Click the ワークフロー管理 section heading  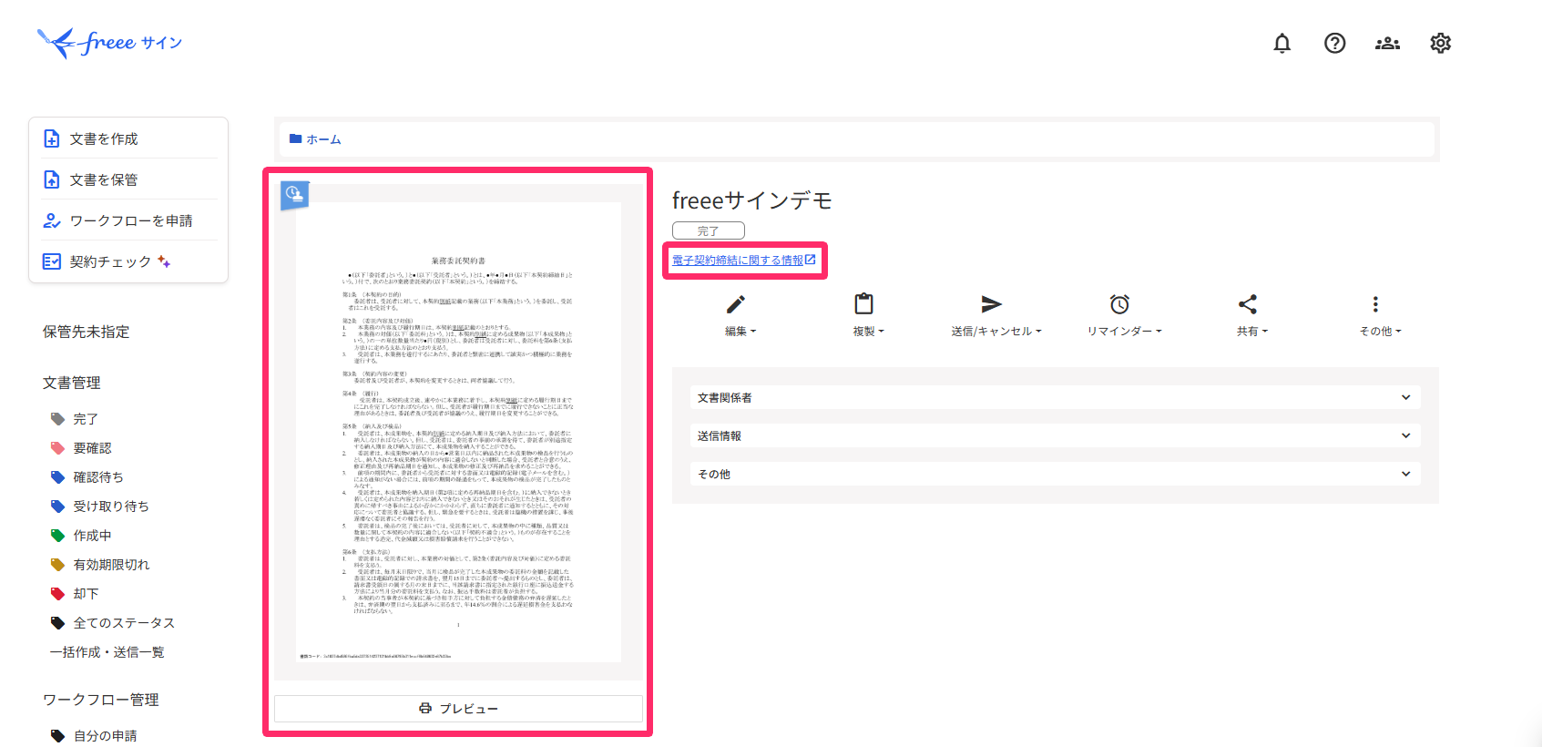pyautogui.click(x=101, y=700)
